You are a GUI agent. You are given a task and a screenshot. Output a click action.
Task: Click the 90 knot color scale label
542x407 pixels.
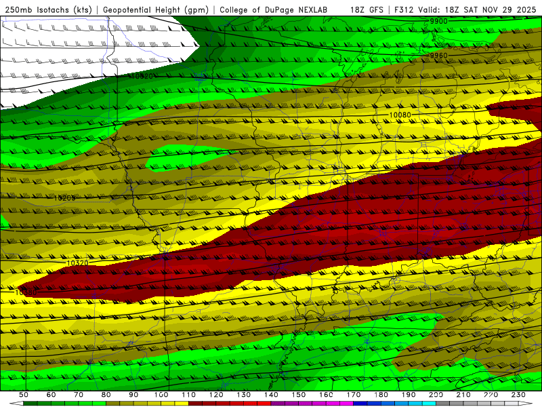133,395
